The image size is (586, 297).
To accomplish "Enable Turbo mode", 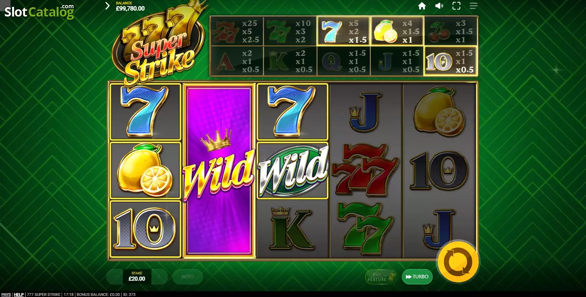I will tap(417, 277).
